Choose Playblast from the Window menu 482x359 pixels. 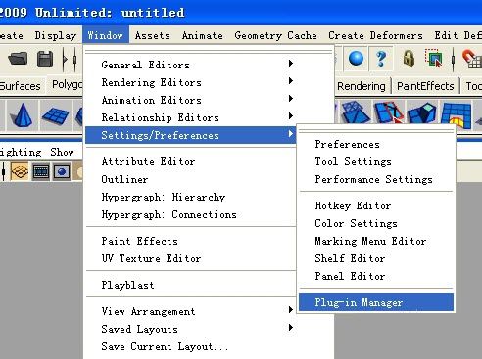[190, 285]
